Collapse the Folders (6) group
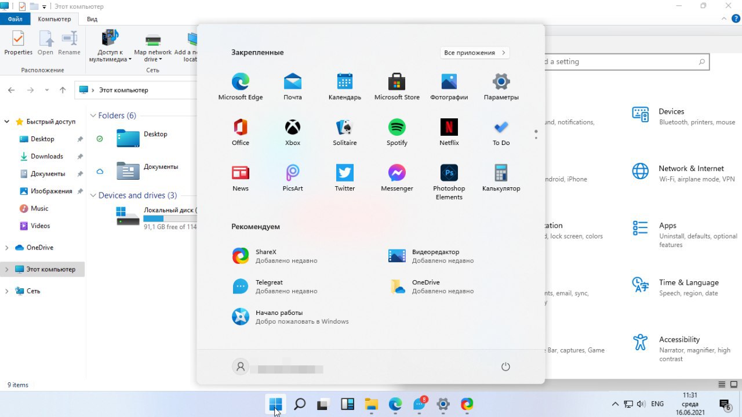The width and height of the screenshot is (742, 417). 93,115
